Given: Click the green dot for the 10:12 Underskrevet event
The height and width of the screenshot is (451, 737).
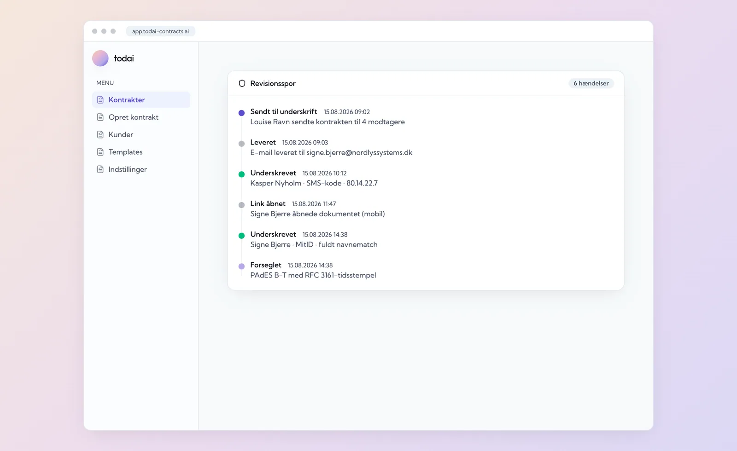Looking at the screenshot, I should click(x=241, y=174).
